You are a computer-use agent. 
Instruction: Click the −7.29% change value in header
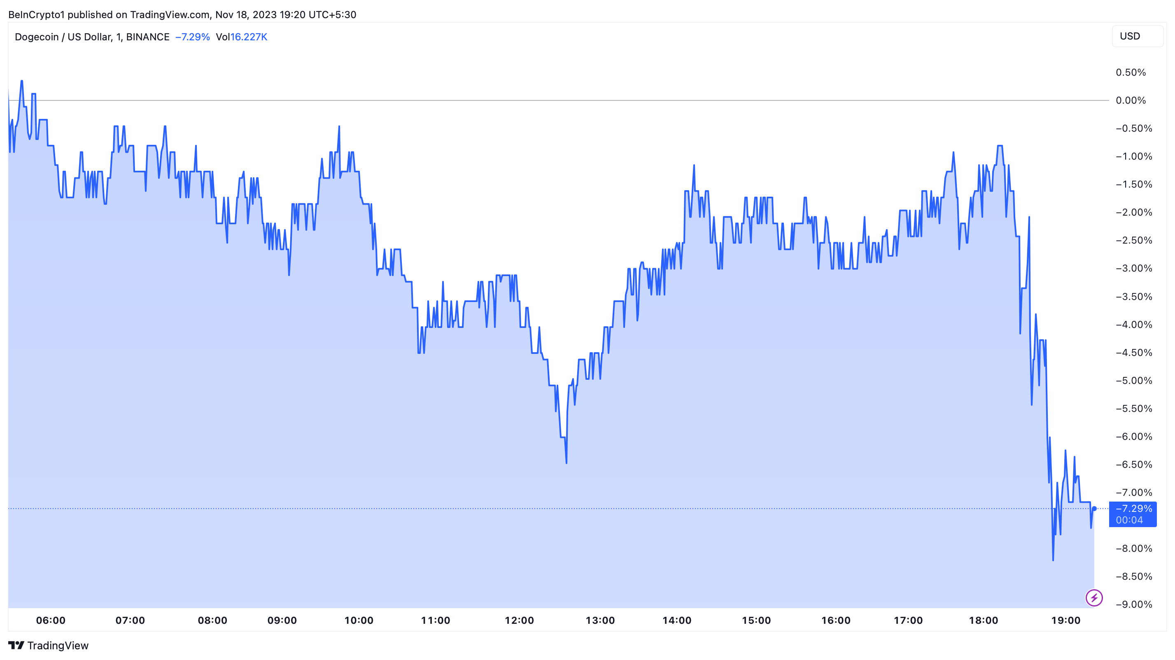click(x=193, y=37)
